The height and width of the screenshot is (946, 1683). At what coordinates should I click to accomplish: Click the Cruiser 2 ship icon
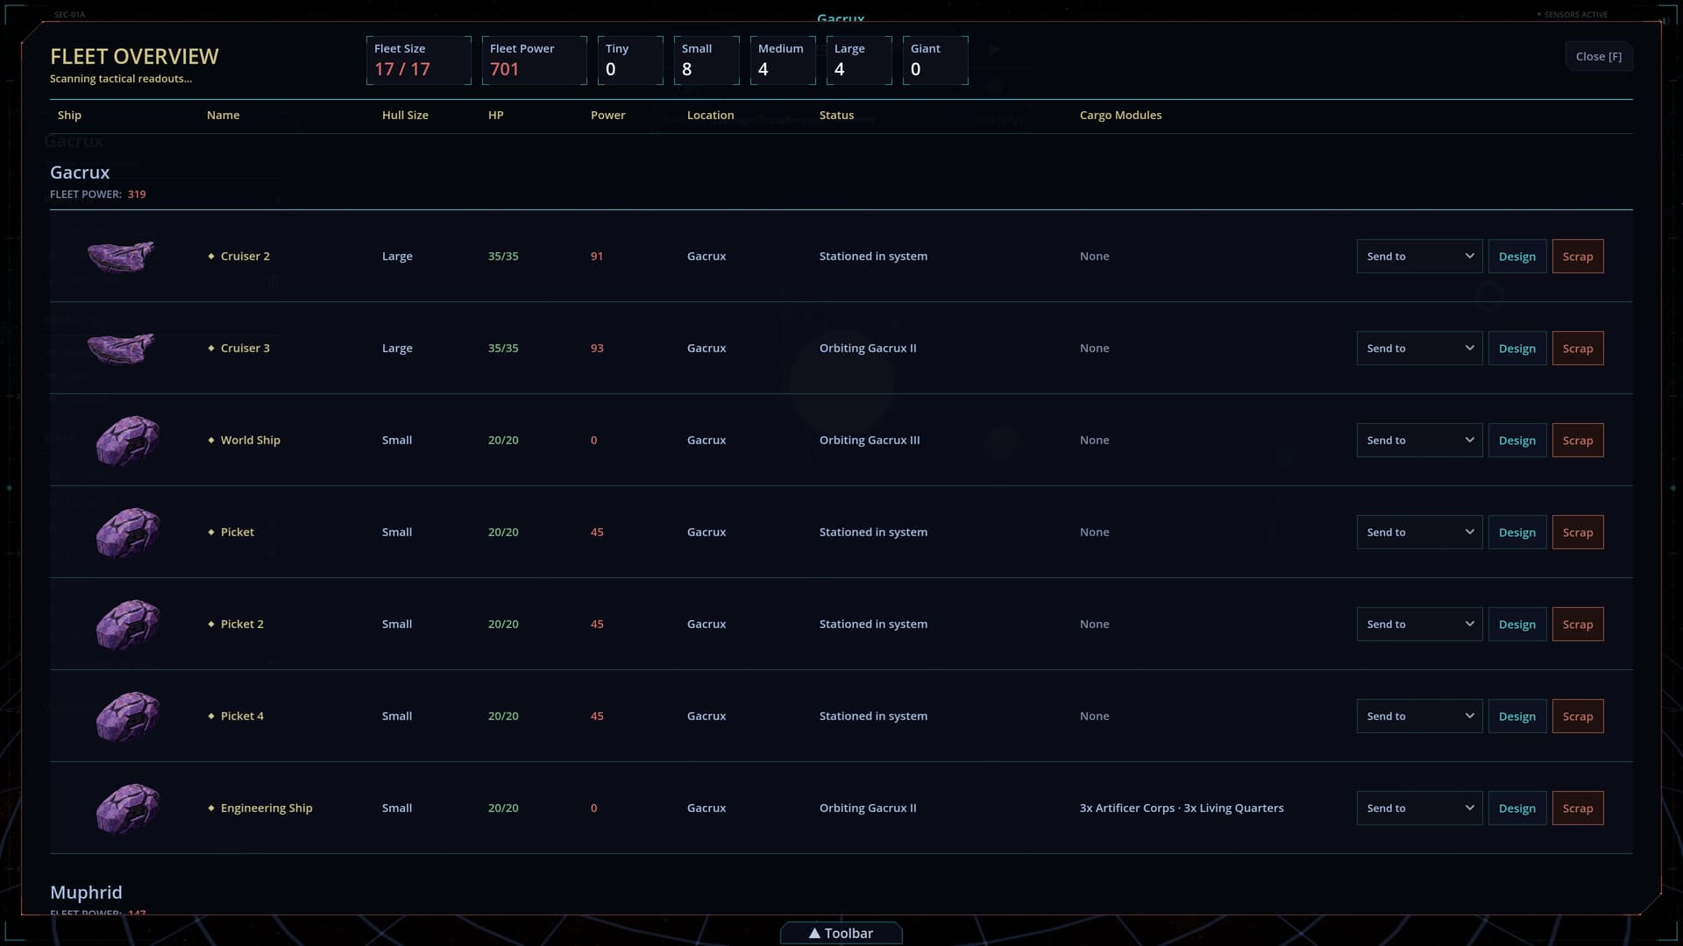coord(121,257)
